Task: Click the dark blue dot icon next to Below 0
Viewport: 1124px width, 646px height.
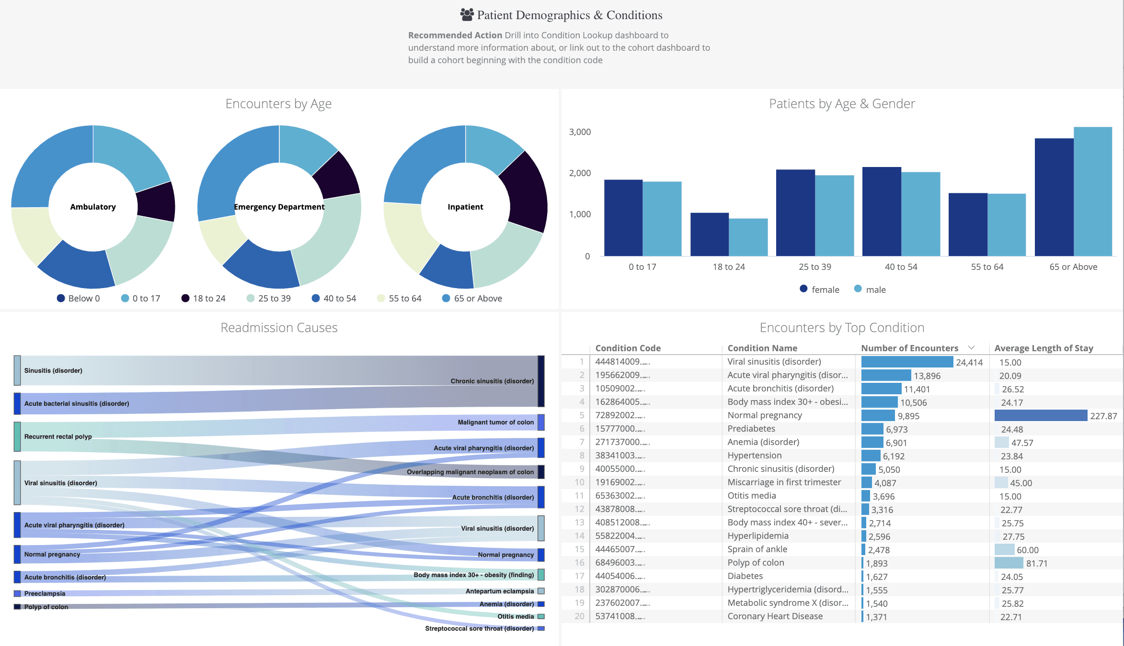Action: click(x=61, y=298)
